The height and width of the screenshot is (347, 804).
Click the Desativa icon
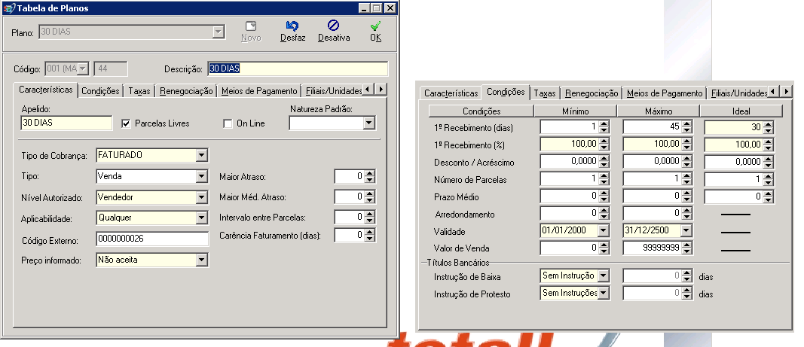[334, 26]
